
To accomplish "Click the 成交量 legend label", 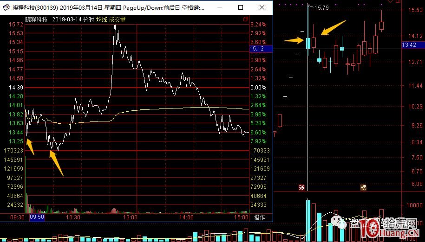I will pyautogui.click(x=117, y=19).
